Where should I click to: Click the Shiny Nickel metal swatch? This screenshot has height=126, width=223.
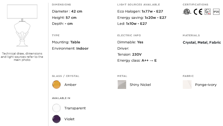point(122,85)
